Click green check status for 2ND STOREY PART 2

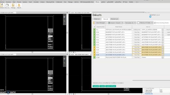click(95, 45)
